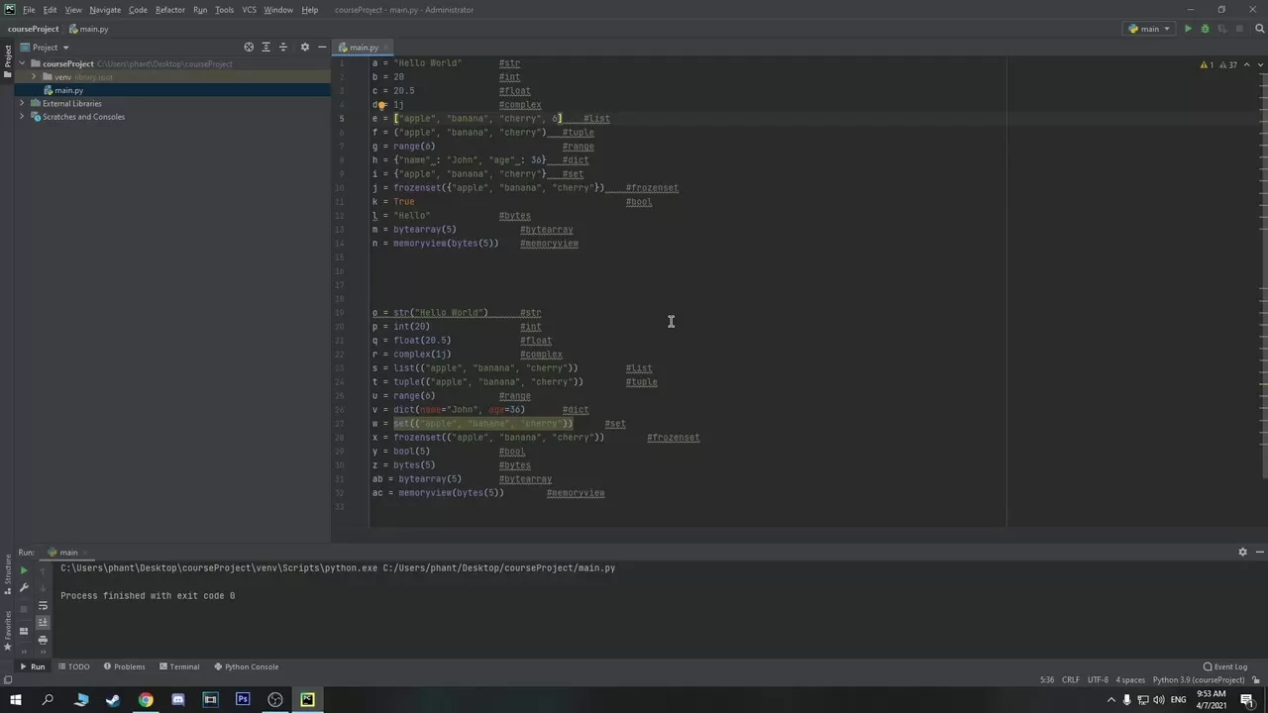Open the Settings gear in the Project panel
Screen dimensions: 1268x713
click(305, 47)
